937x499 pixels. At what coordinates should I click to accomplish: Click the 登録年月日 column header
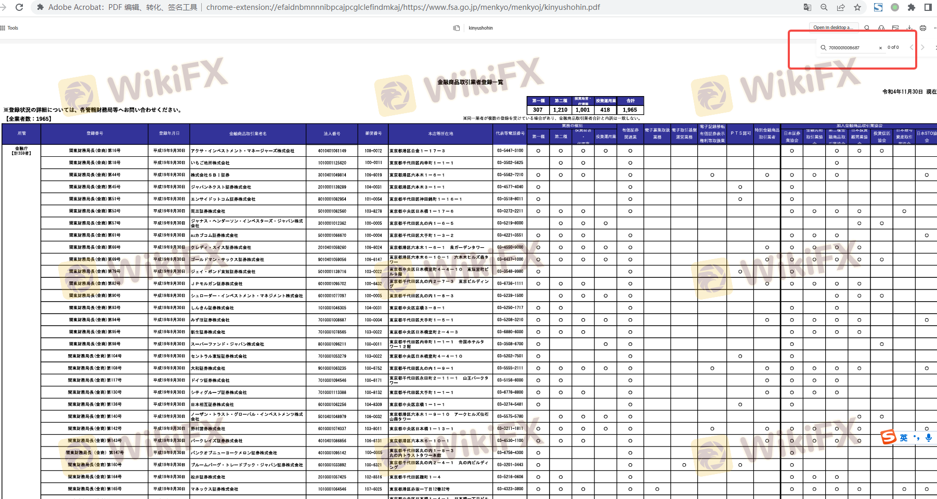pyautogui.click(x=169, y=133)
